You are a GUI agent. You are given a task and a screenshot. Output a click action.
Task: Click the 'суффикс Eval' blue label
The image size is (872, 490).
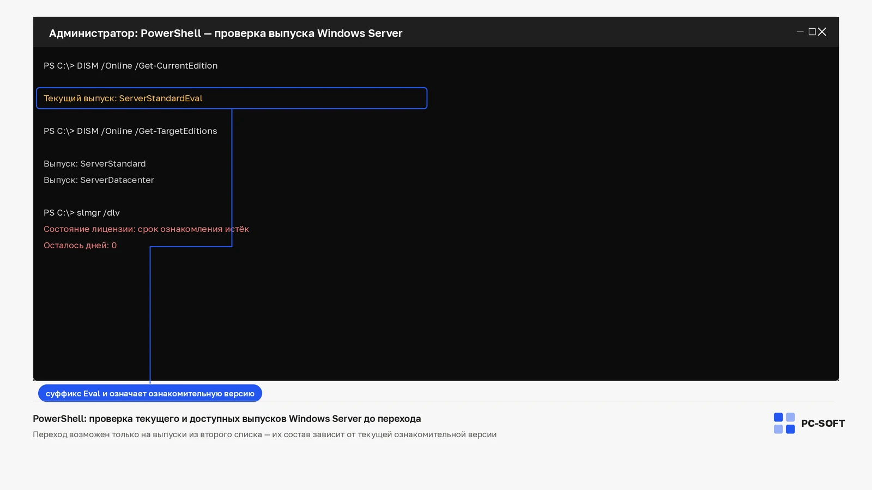pos(150,393)
